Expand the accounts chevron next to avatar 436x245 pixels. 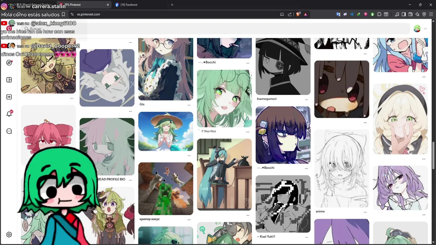pos(425,29)
